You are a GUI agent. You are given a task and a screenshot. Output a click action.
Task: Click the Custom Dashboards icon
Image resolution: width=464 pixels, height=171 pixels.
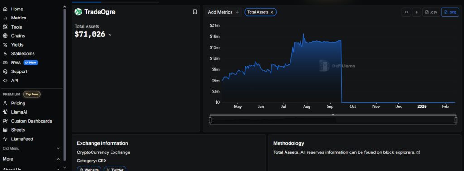5,121
